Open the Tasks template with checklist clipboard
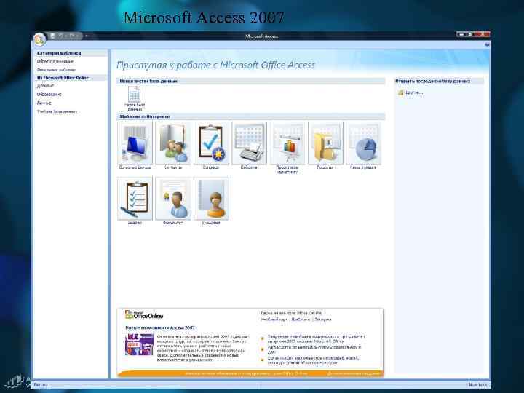 pyautogui.click(x=135, y=199)
